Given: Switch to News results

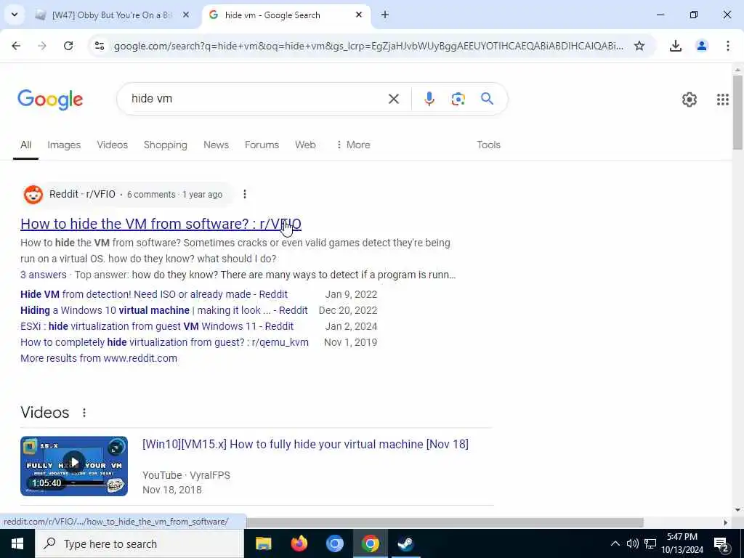Looking at the screenshot, I should tap(216, 145).
